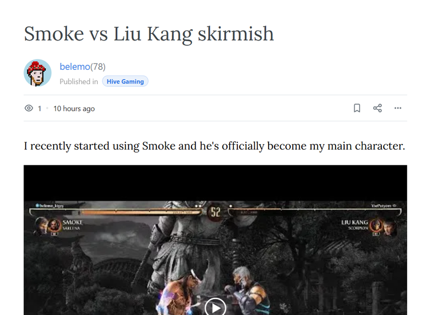Click the Published in label text
This screenshot has width=439, height=315.
[x=79, y=82]
